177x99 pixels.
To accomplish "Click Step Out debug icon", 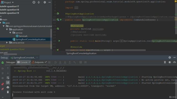I will point(70,62).
